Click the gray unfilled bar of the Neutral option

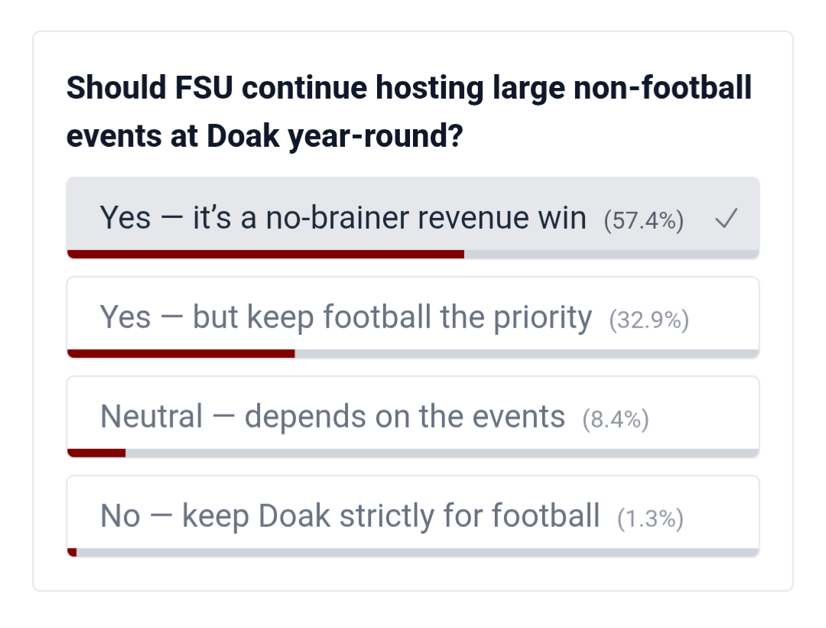pyautogui.click(x=442, y=453)
